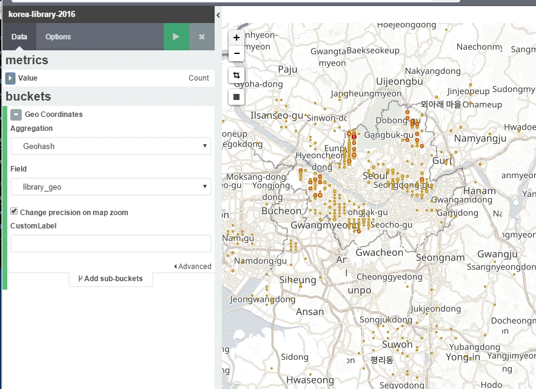The width and height of the screenshot is (536, 389).
Task: Open the Advanced settings link
Action: tap(192, 267)
